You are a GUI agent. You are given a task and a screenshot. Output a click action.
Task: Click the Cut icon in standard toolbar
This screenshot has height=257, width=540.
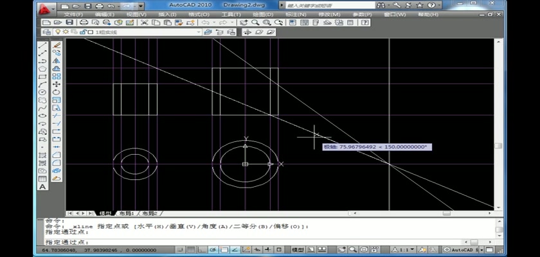[144, 22]
